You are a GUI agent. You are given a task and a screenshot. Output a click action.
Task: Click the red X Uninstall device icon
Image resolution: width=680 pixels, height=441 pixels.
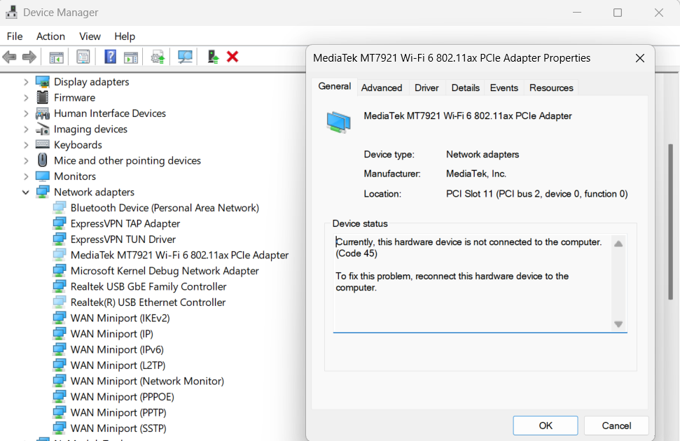coord(233,57)
